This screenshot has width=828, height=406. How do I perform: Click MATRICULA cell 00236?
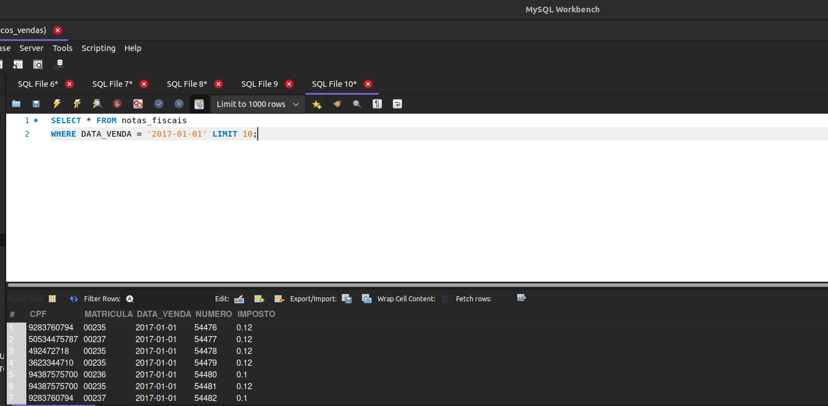point(95,375)
